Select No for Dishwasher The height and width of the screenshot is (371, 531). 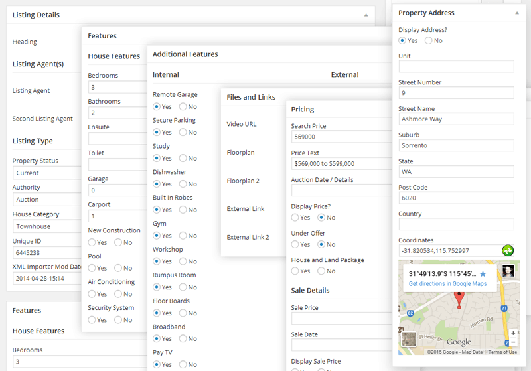[x=183, y=184]
